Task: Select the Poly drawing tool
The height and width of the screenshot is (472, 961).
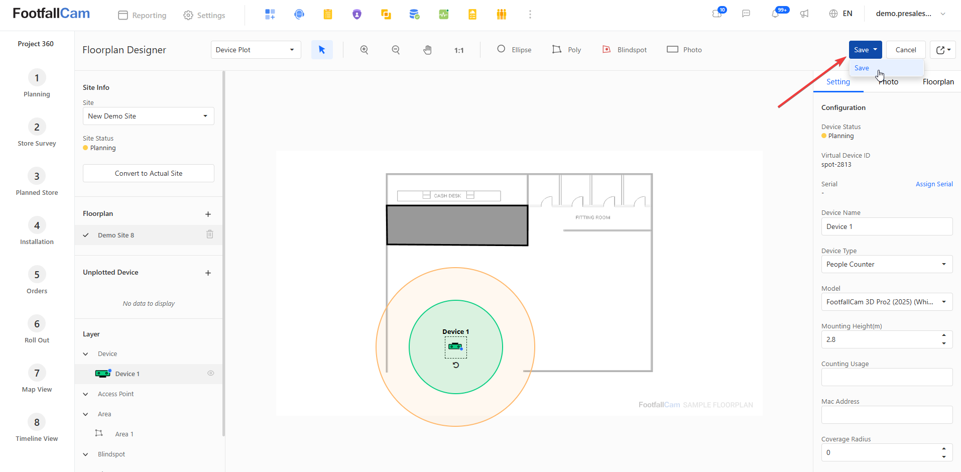Action: 566,50
